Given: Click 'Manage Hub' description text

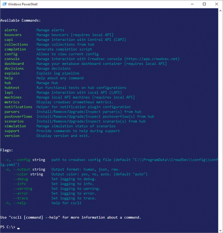Looking at the screenshot, I should [x=47, y=83].
